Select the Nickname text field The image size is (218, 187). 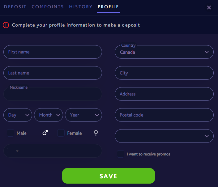pos(53,94)
